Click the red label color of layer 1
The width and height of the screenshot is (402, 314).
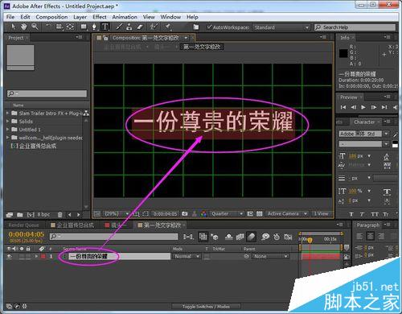[43, 256]
